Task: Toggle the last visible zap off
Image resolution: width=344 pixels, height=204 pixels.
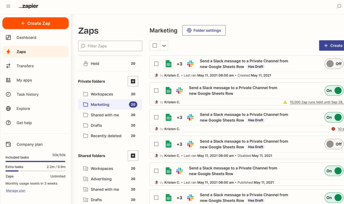Action: point(334,198)
